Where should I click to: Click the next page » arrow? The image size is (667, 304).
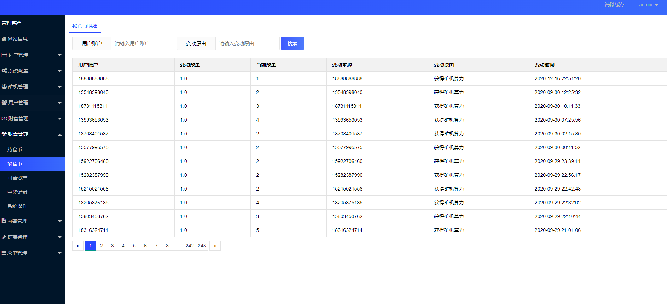point(215,246)
